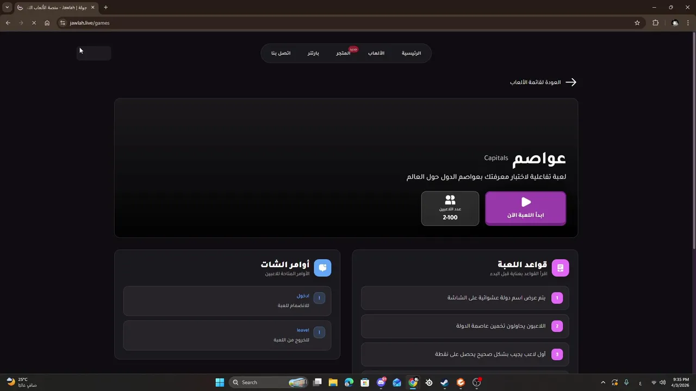Click the address bar showing jawlah.live/games
Viewport: 696px width, 391px height.
pyautogui.click(x=348, y=23)
